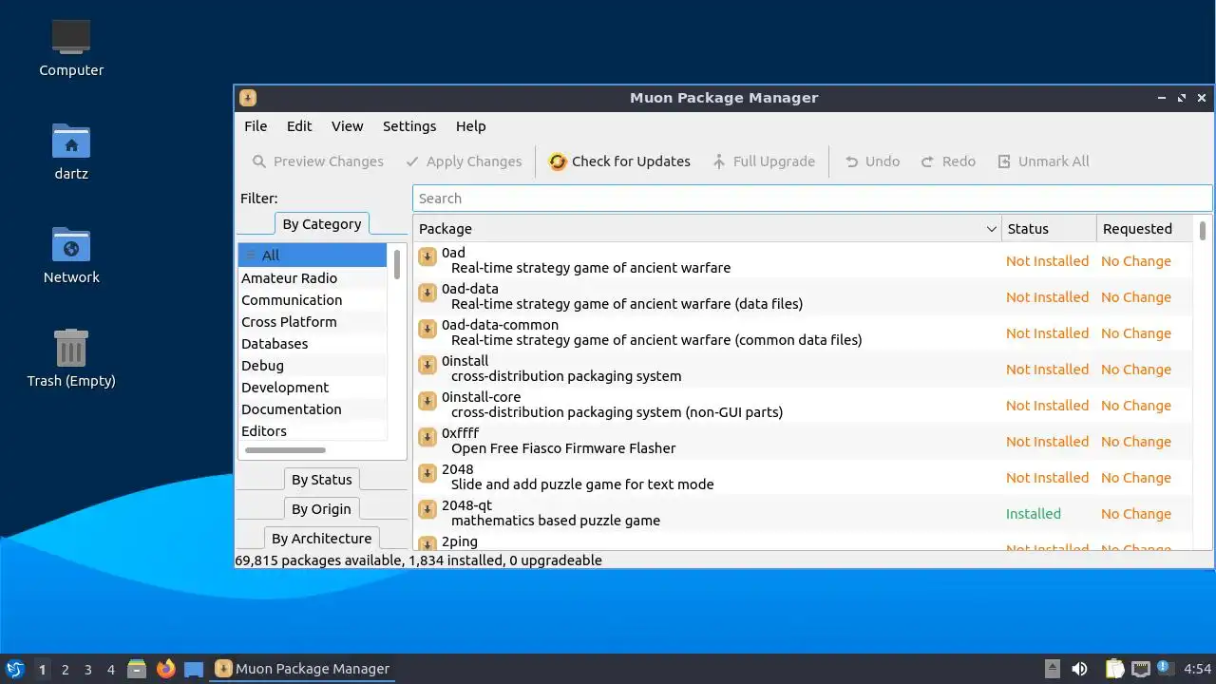The height and width of the screenshot is (684, 1216).
Task: Click the update notifier tray icon
Action: (x=1164, y=668)
